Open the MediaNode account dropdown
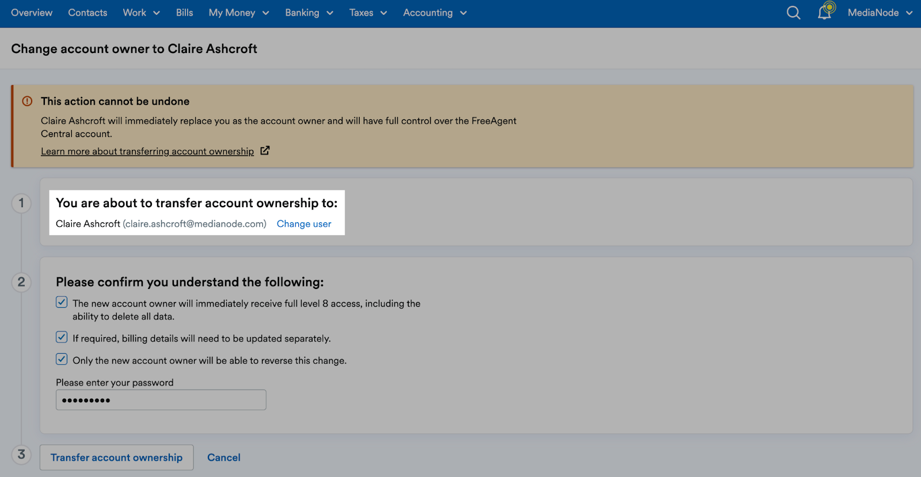 click(880, 13)
